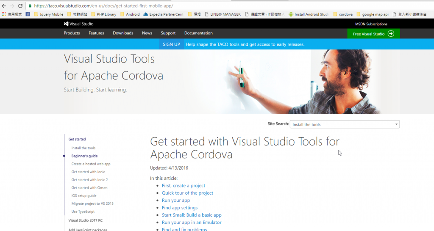Viewport: 434px width, 231px height.
Task: Click the Visual Studio logo in the header
Action: pyautogui.click(x=78, y=24)
